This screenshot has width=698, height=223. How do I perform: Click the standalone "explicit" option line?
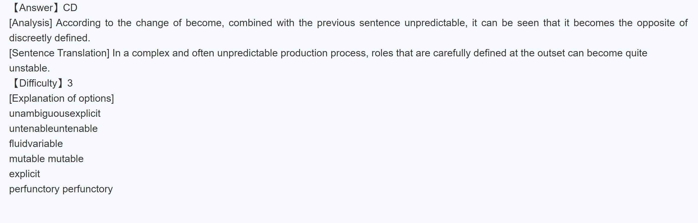tap(25, 174)
